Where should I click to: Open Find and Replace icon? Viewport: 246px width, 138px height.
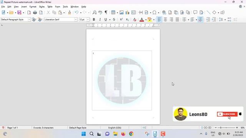pyautogui.click(x=95, y=13)
